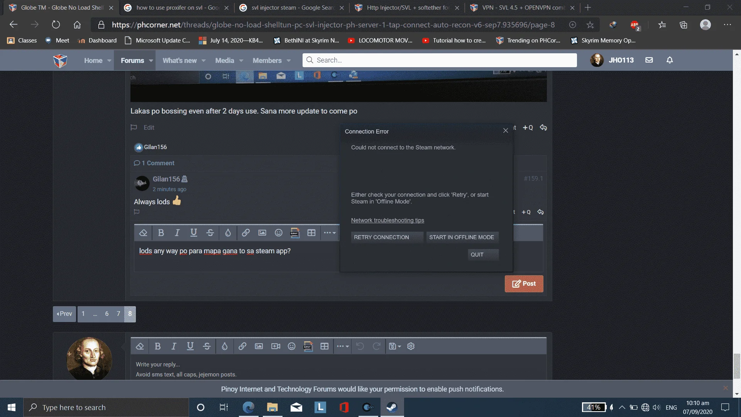This screenshot has width=741, height=417.
Task: Open the Steam icon in the Windows taskbar
Action: 392,407
